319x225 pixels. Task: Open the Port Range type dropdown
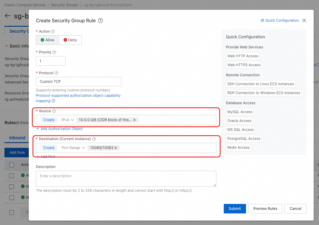click(73, 148)
